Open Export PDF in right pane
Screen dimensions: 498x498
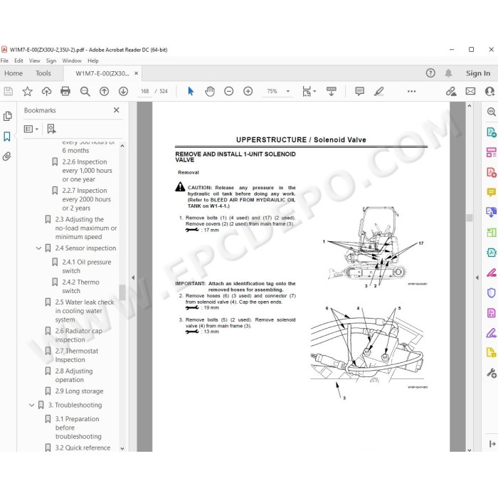[x=491, y=132]
